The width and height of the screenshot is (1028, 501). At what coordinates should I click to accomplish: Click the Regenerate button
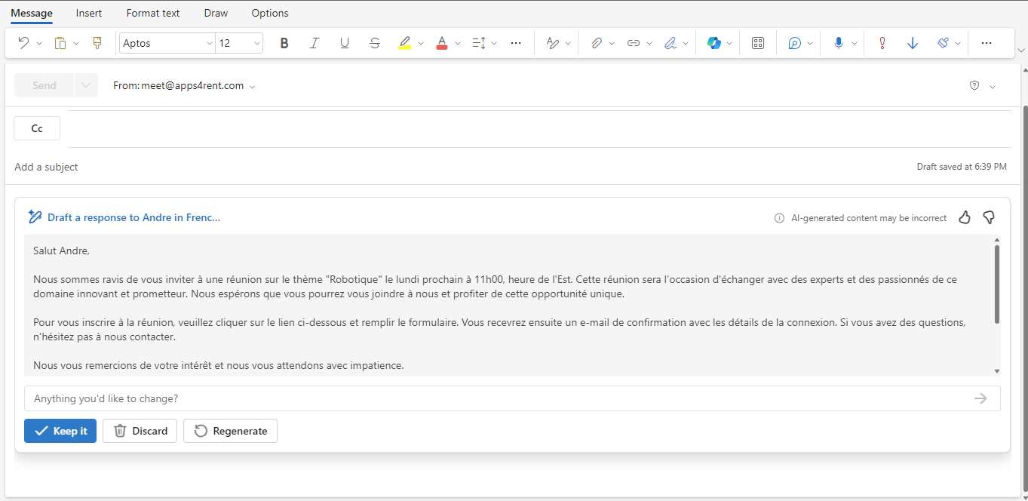coord(231,431)
